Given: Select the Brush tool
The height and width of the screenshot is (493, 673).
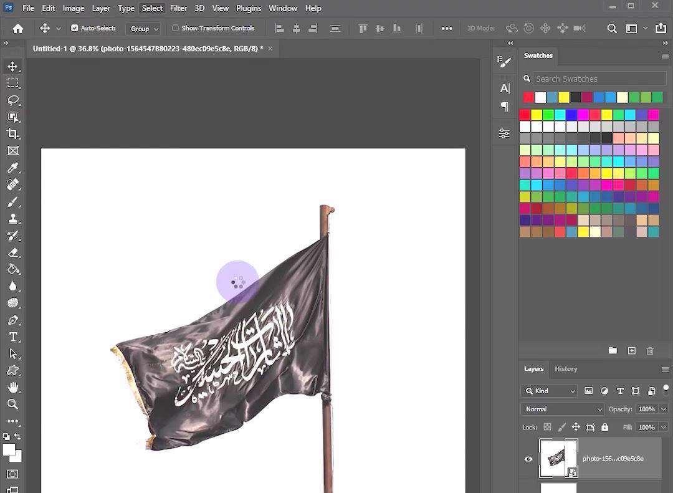Looking at the screenshot, I should (x=12, y=202).
